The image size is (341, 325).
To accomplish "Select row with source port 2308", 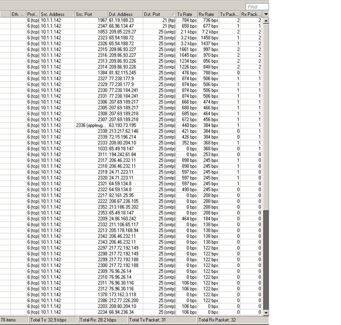I will coord(131,114).
